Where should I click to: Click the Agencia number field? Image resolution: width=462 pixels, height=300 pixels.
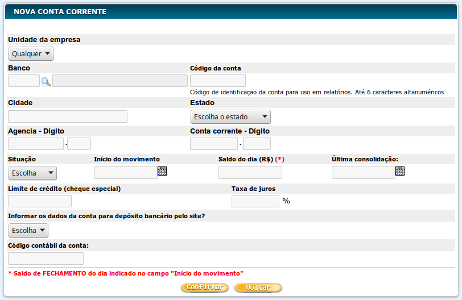click(x=36, y=144)
